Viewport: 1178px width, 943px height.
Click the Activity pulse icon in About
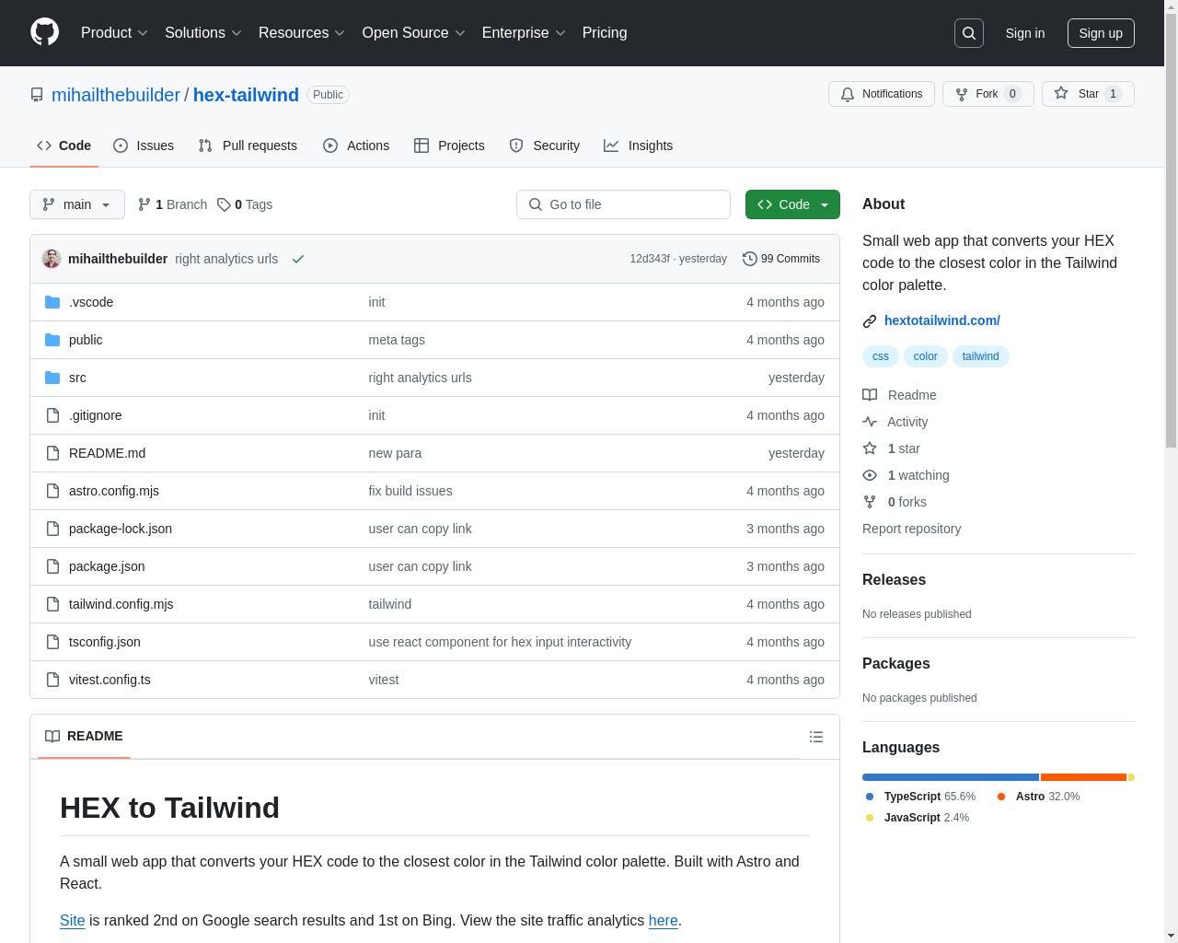point(870,422)
